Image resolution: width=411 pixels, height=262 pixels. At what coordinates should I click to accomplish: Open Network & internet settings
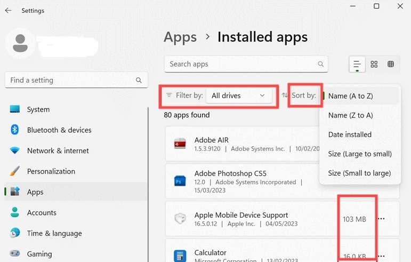[76, 150]
